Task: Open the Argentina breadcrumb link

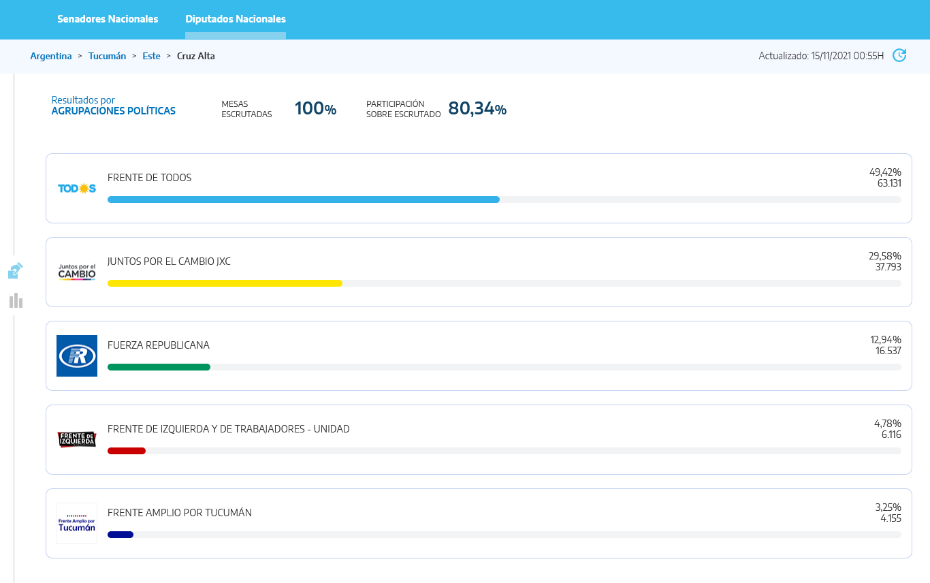Action: pos(51,56)
